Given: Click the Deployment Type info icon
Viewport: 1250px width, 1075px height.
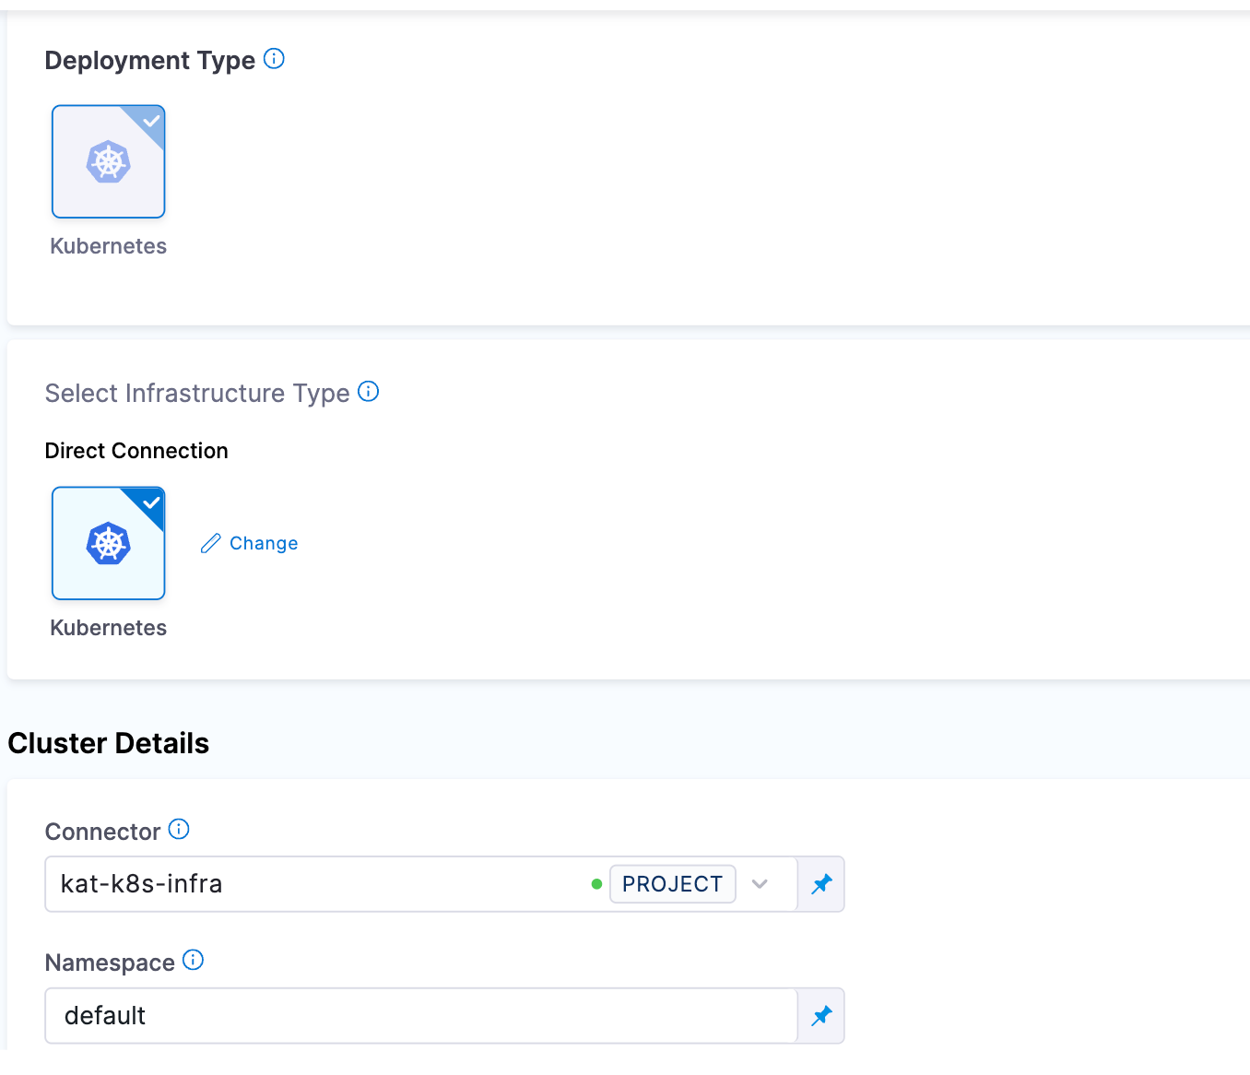Looking at the screenshot, I should pos(274,59).
